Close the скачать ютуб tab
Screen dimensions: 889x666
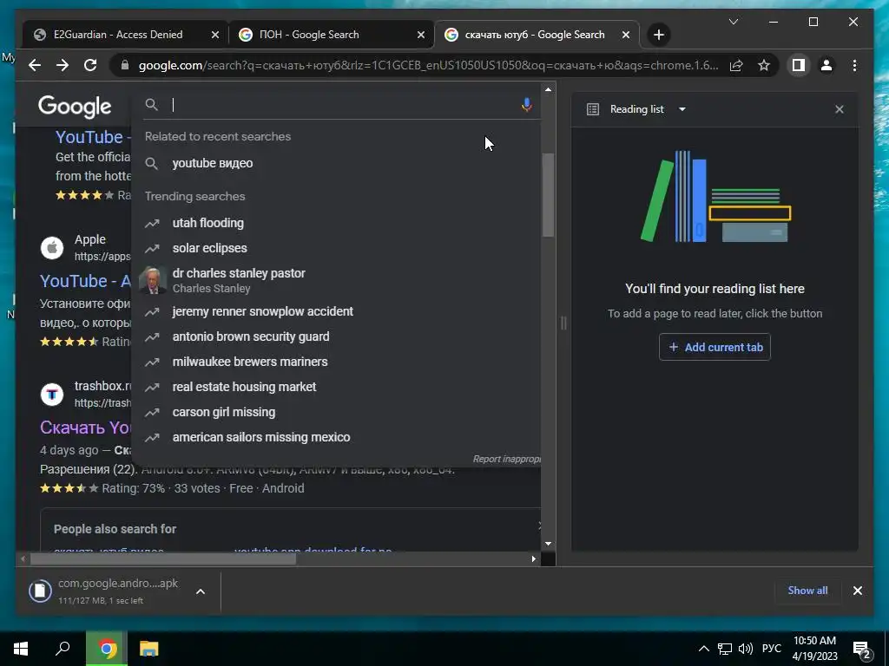tap(625, 35)
